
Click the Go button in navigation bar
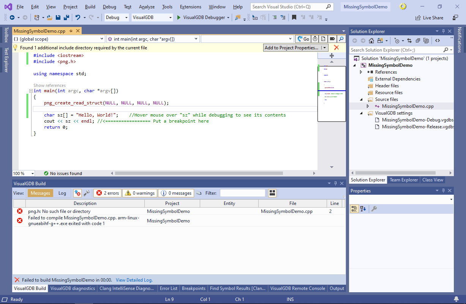[x=303, y=39]
